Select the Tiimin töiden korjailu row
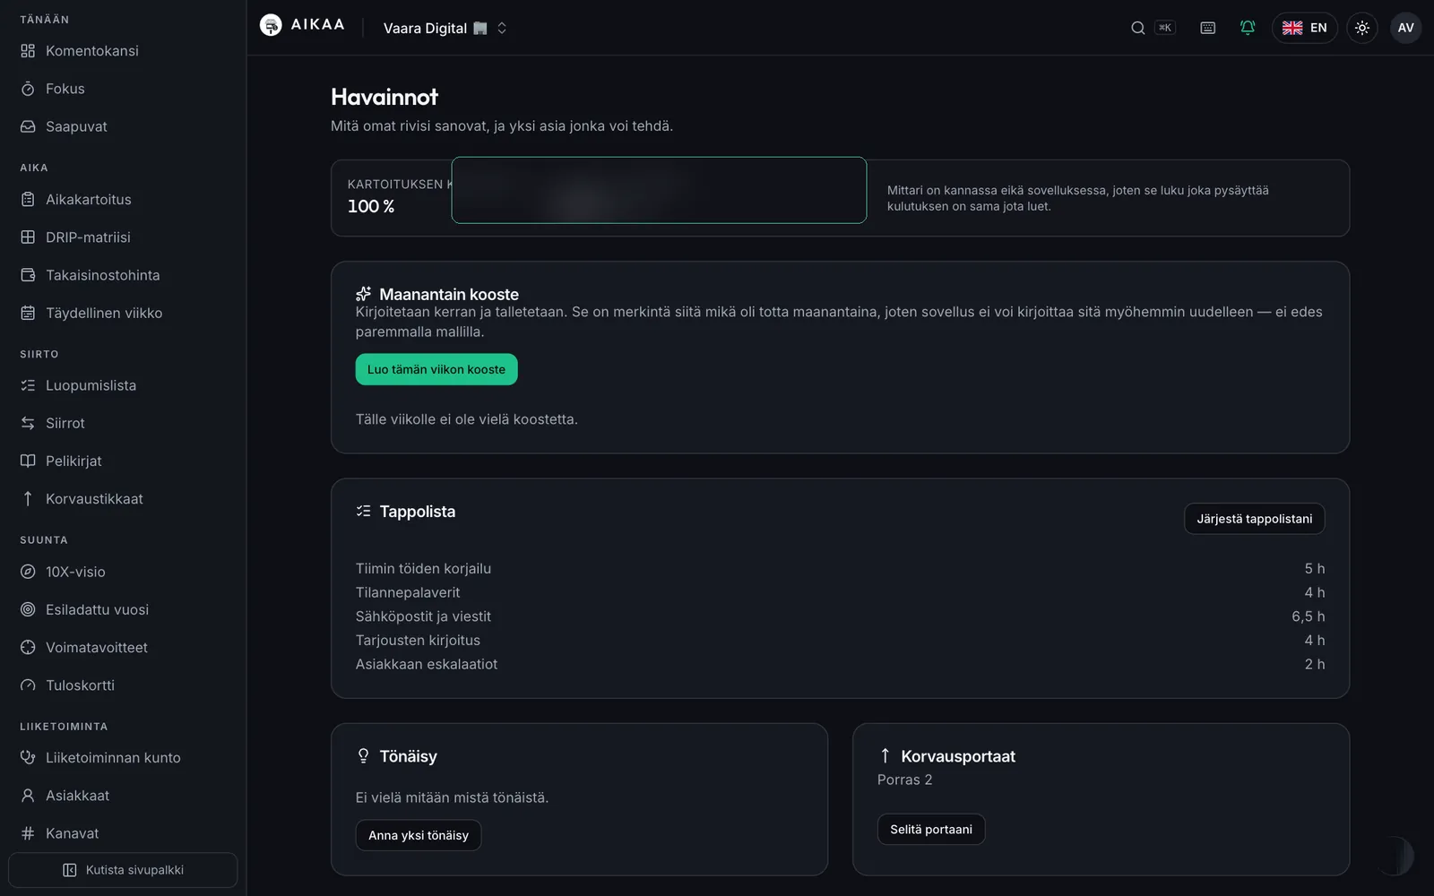This screenshot has width=1434, height=896. [840, 569]
